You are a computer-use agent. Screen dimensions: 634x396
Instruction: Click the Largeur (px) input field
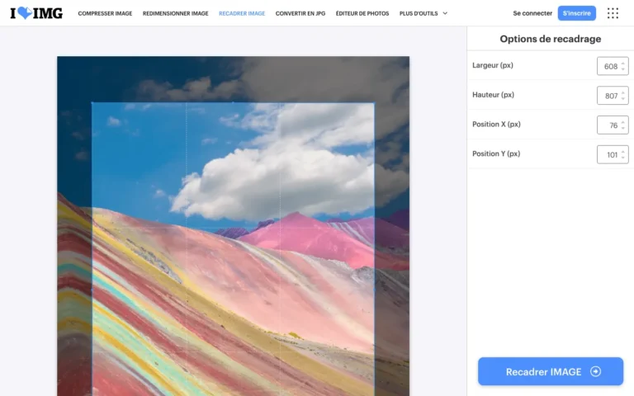click(613, 66)
